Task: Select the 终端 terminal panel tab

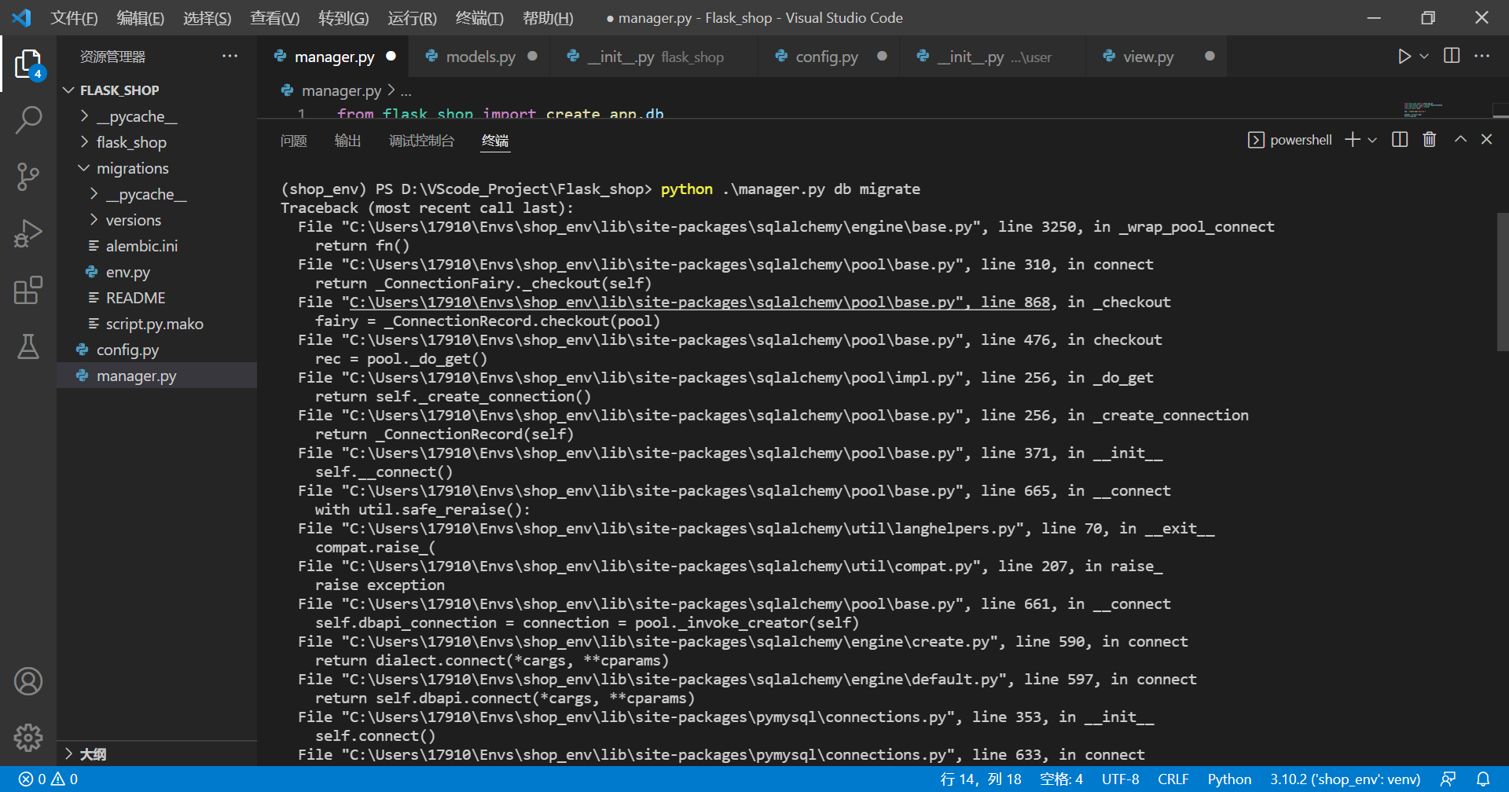Action: [495, 141]
